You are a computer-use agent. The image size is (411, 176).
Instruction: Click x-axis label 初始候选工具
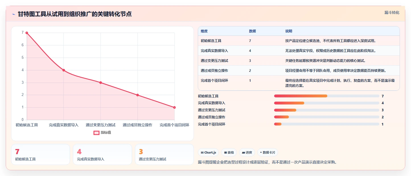pos(27,125)
